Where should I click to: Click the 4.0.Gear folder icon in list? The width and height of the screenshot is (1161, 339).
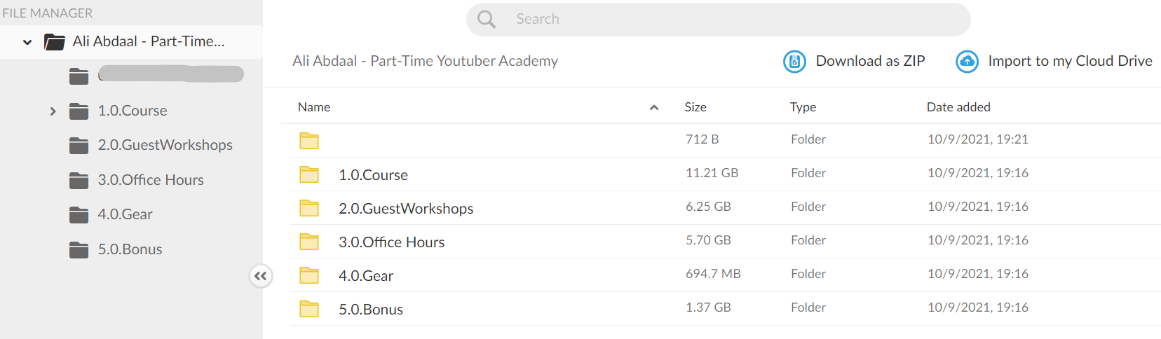point(309,275)
